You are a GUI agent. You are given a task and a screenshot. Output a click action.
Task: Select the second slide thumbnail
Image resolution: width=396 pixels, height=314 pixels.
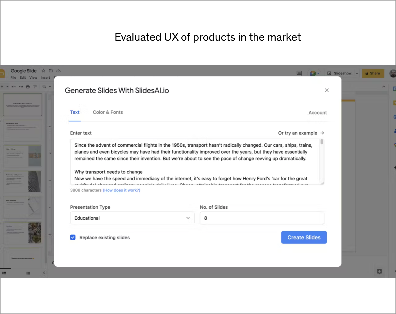[22, 130]
